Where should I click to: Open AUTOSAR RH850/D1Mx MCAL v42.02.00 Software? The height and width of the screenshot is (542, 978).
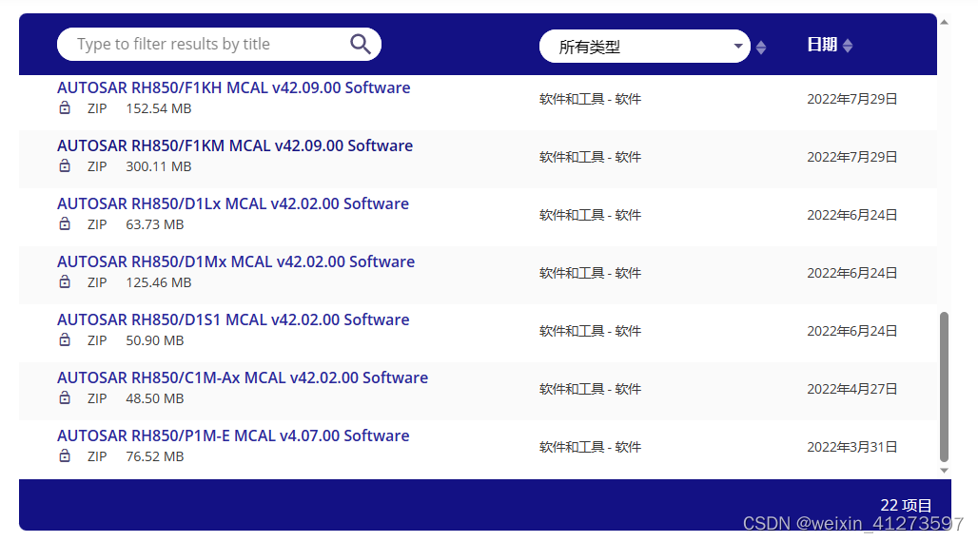pyautogui.click(x=236, y=261)
